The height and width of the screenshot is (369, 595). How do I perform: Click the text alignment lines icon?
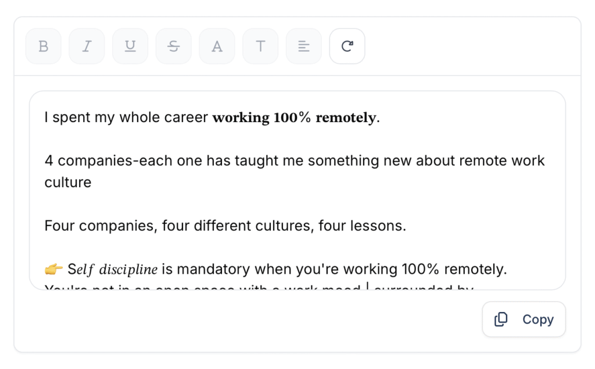click(303, 46)
